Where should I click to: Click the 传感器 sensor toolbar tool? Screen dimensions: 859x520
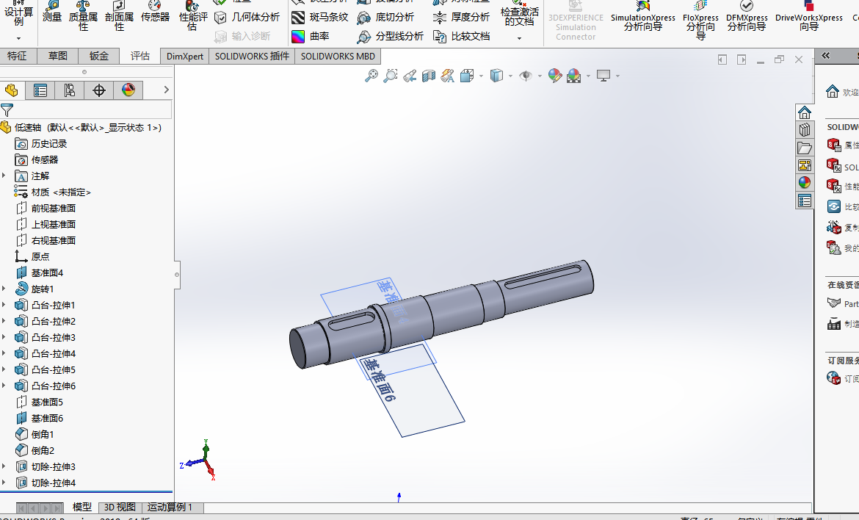[155, 11]
